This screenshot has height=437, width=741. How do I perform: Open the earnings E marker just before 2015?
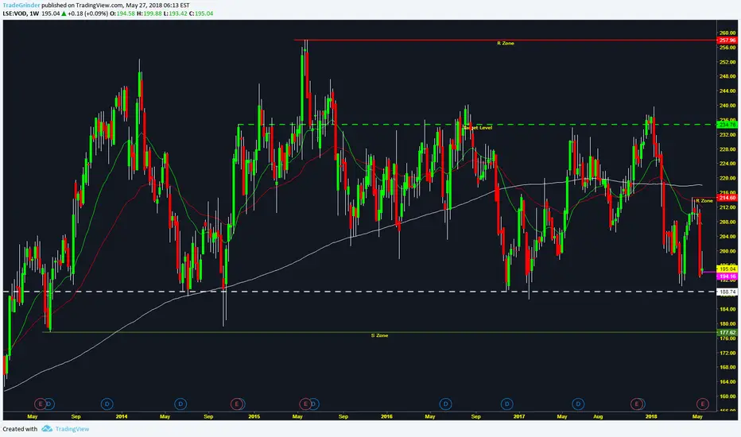pos(237,404)
